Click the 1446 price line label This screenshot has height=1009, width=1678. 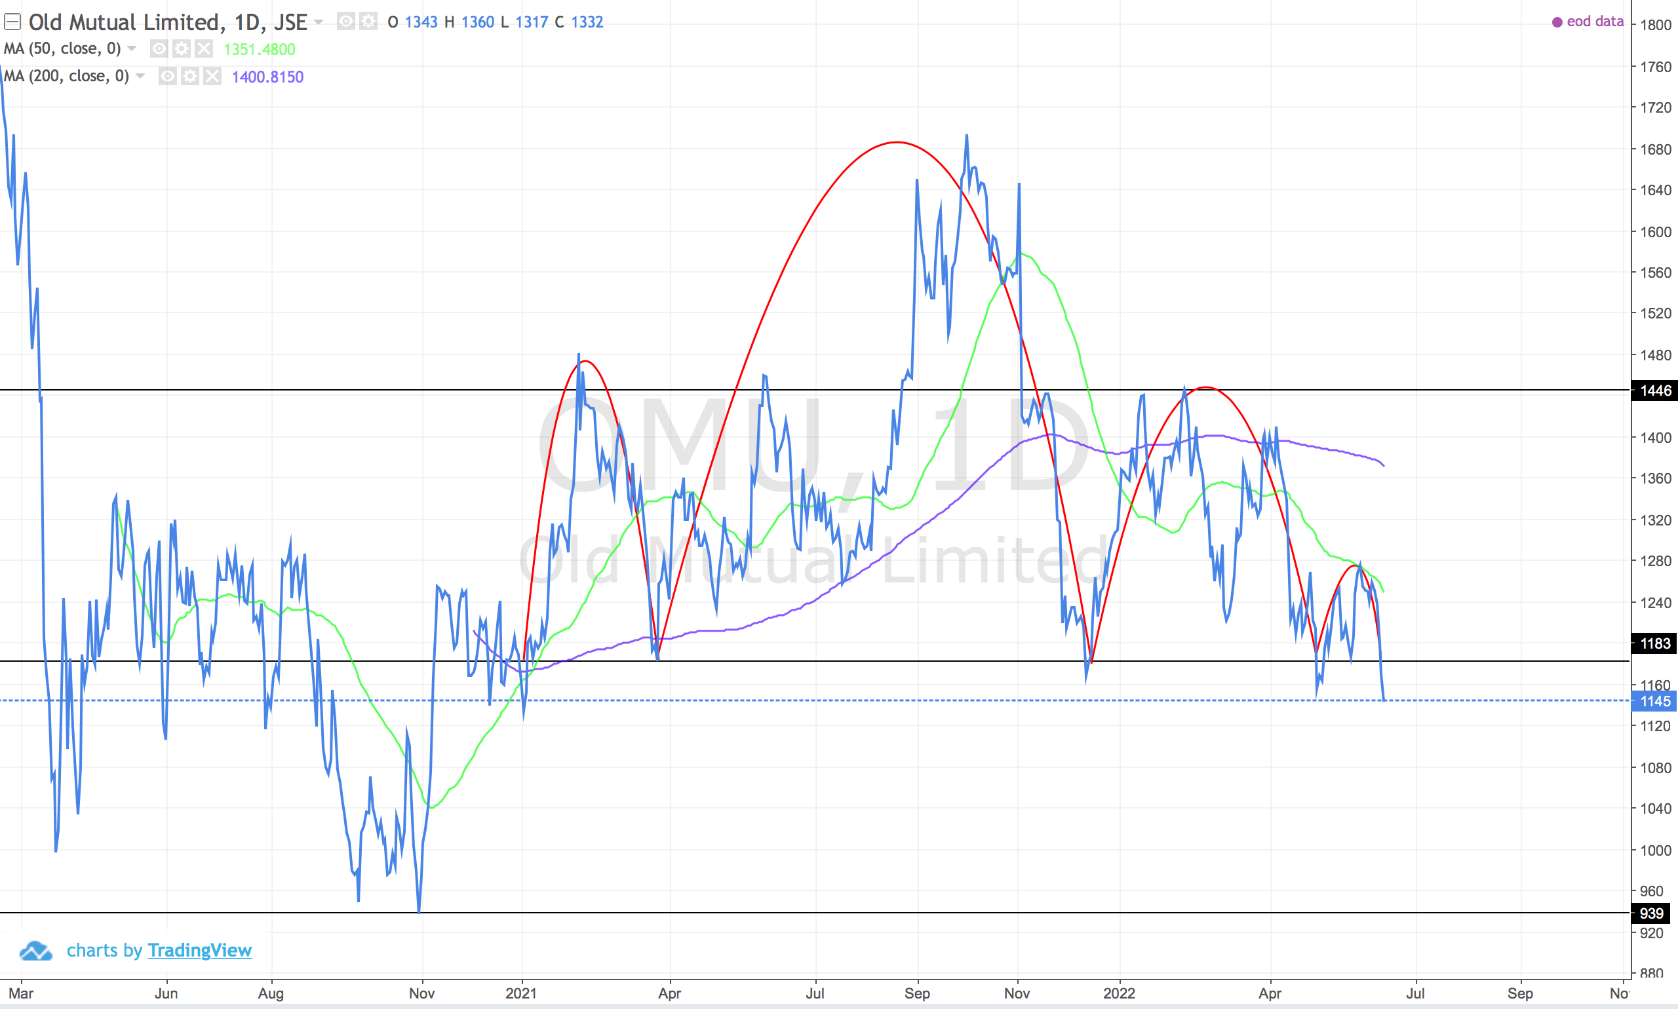1655,390
